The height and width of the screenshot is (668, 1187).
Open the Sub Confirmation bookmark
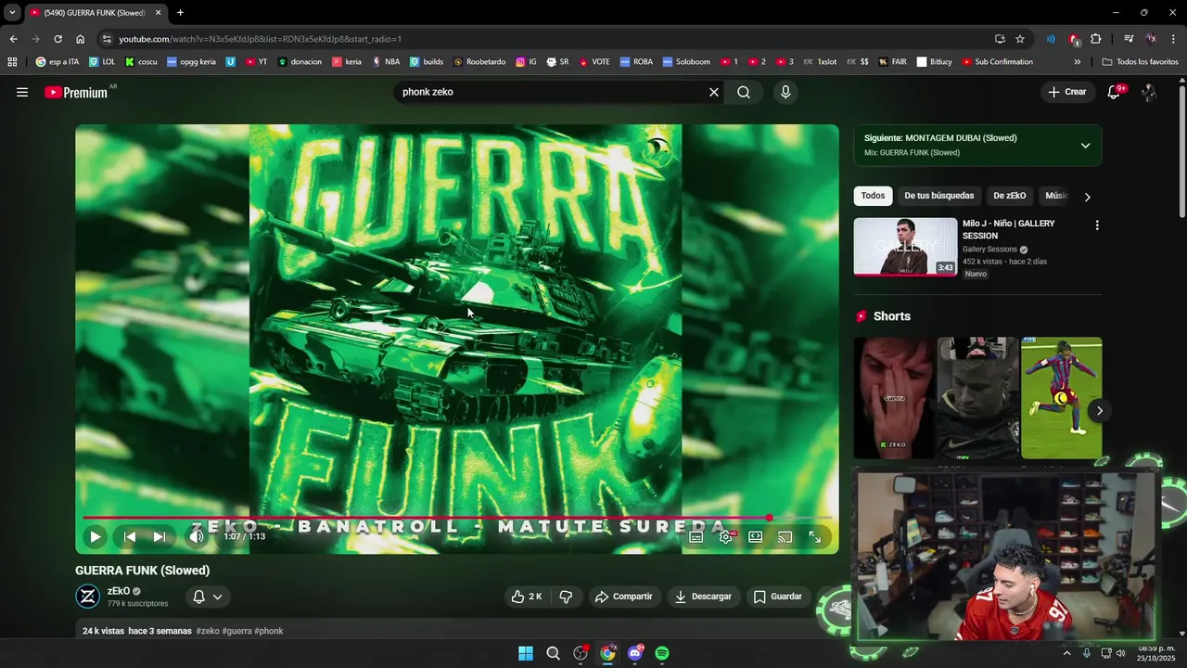click(x=997, y=62)
